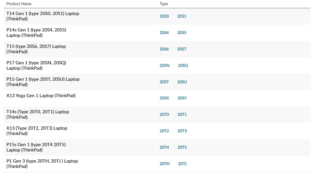
Task: Open the 20S4 type link
Action: [164, 33]
